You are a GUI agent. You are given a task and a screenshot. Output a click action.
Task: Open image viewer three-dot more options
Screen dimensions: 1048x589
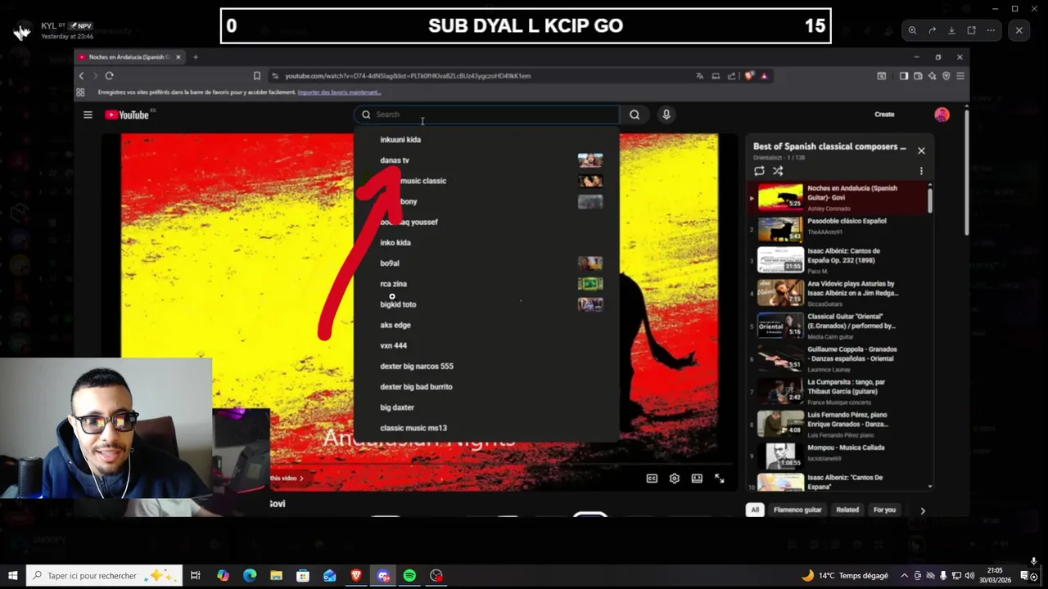coord(991,30)
